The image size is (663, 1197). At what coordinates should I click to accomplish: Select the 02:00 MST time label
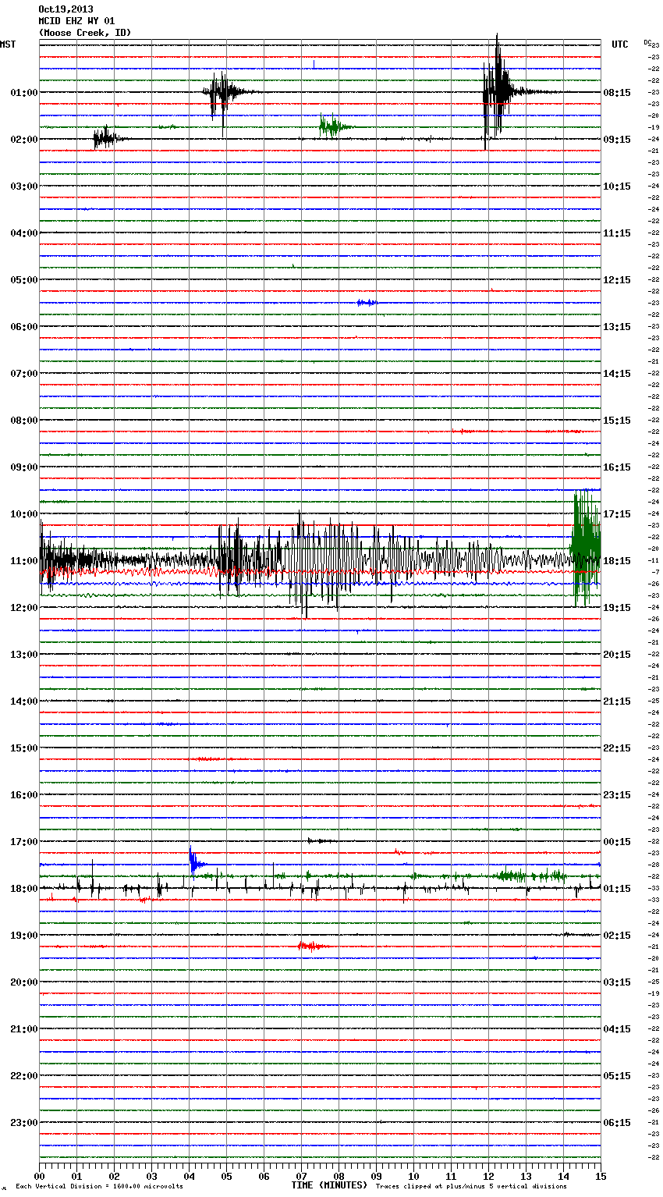pos(24,140)
